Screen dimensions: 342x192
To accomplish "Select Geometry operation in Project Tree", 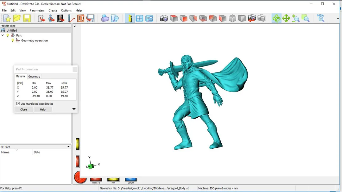I will pos(35,40).
